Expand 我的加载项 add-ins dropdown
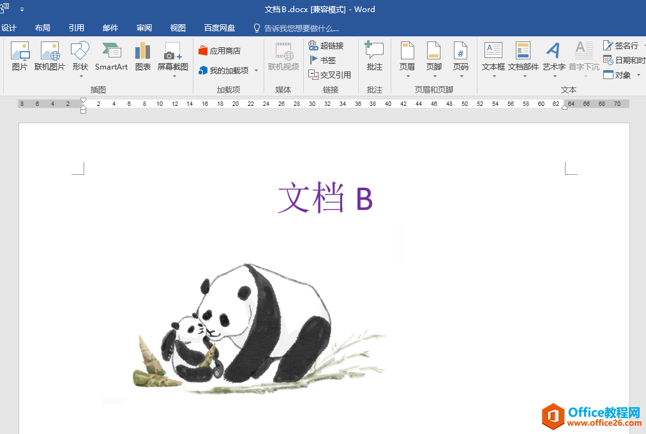Screen dimensions: 646x434 click(256, 71)
